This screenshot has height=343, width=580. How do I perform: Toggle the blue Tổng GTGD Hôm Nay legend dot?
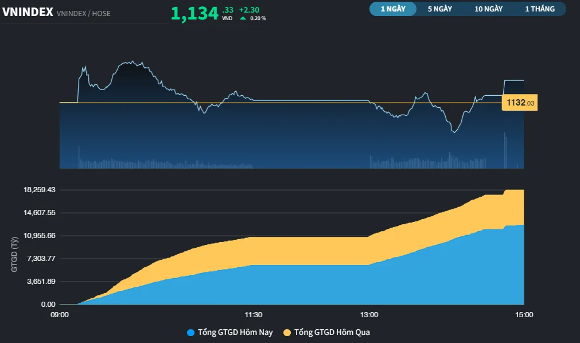click(191, 333)
